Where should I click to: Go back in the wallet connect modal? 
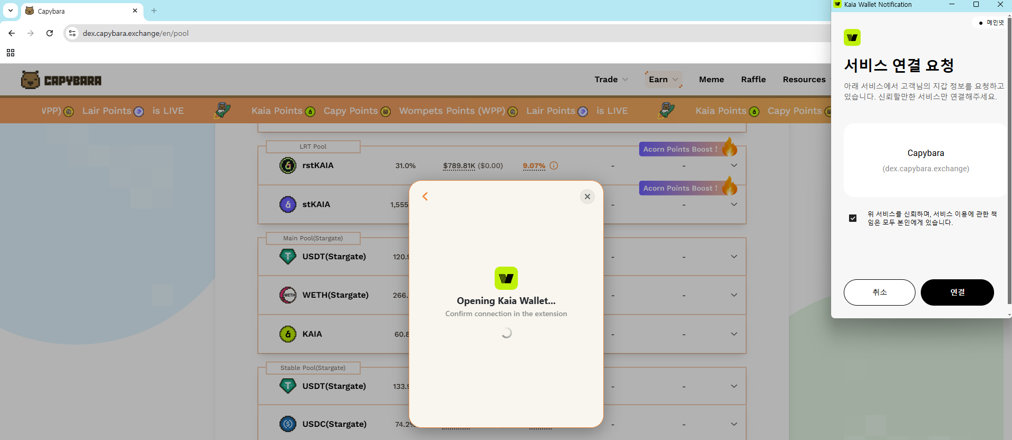(425, 197)
